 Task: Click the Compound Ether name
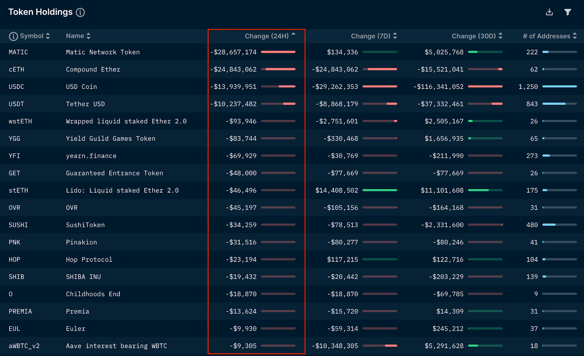tap(93, 69)
